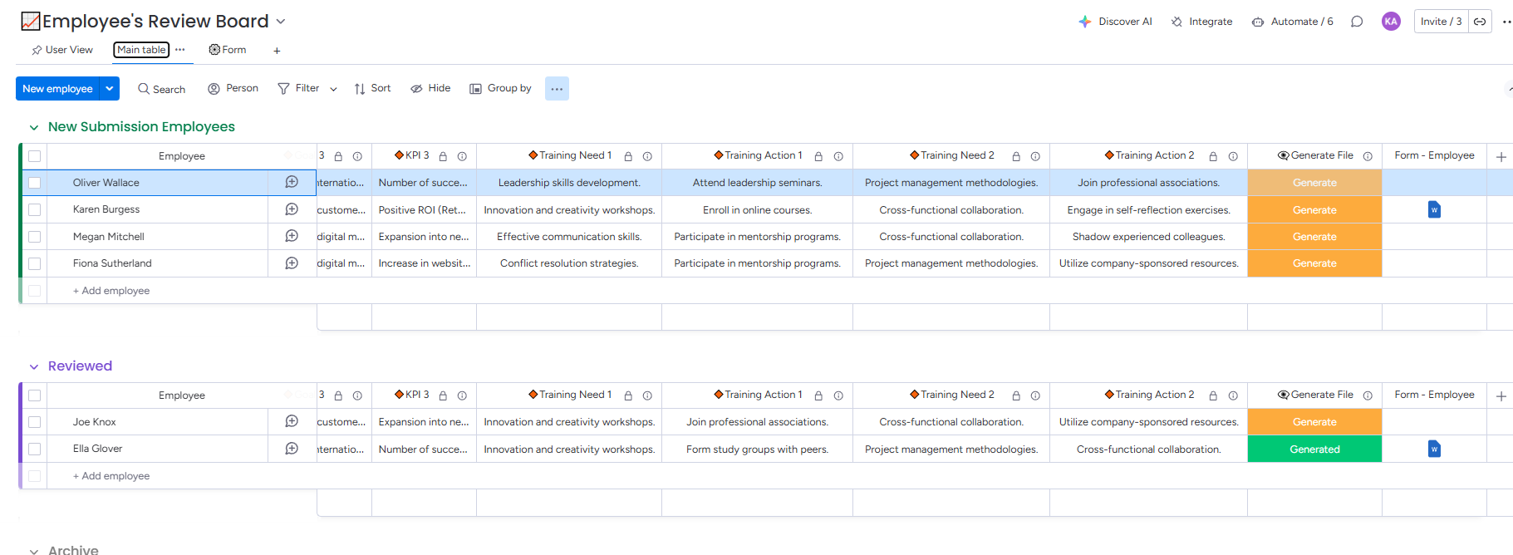
Task: Click the New employee button
Action: coord(57,89)
